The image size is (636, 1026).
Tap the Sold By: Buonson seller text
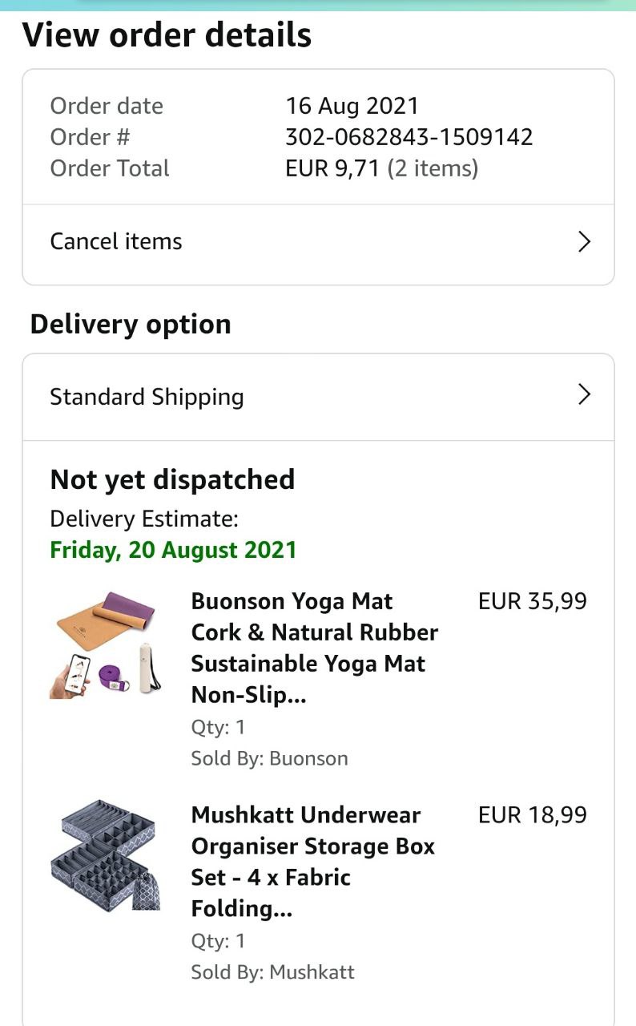(x=269, y=758)
